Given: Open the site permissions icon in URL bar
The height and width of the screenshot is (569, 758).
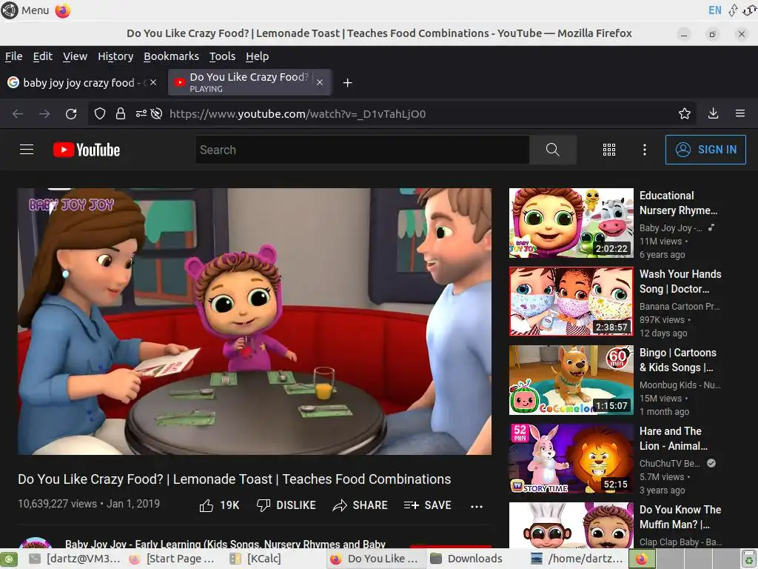Looking at the screenshot, I should coord(141,113).
